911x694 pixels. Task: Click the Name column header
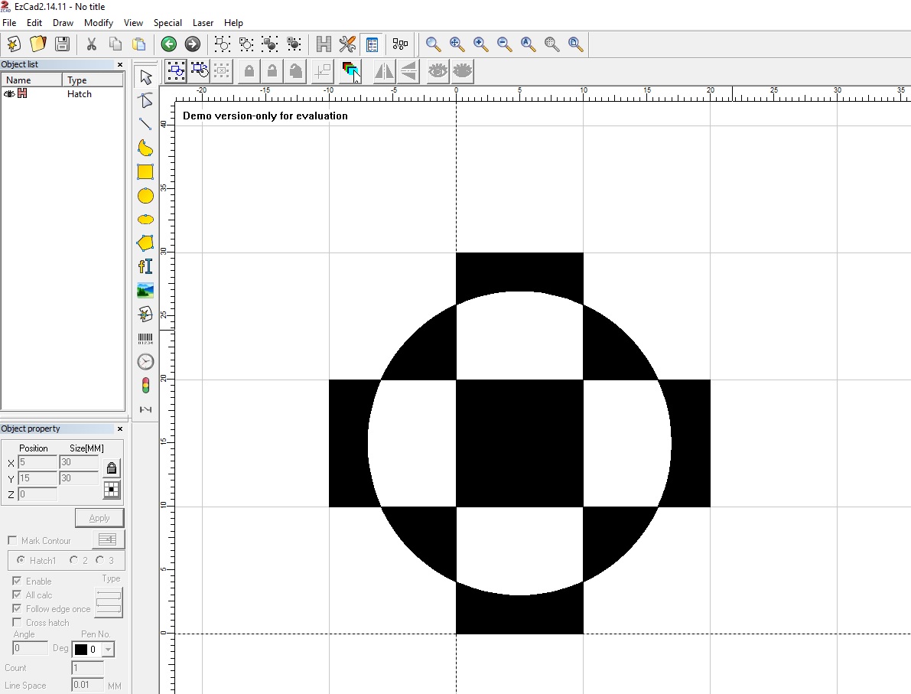(31, 80)
